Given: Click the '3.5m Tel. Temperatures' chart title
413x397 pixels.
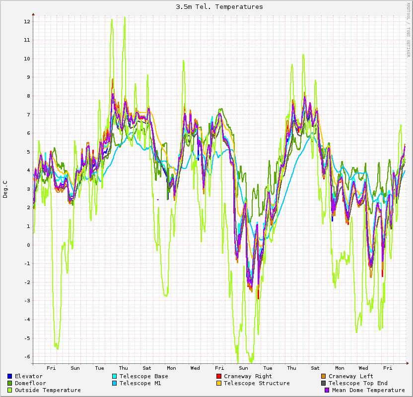Looking at the screenshot, I should pyautogui.click(x=219, y=7).
